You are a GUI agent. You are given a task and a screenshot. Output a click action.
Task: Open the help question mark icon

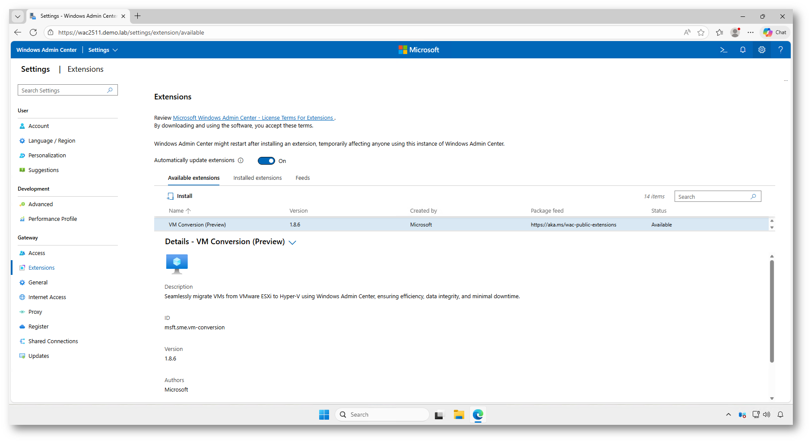click(780, 50)
